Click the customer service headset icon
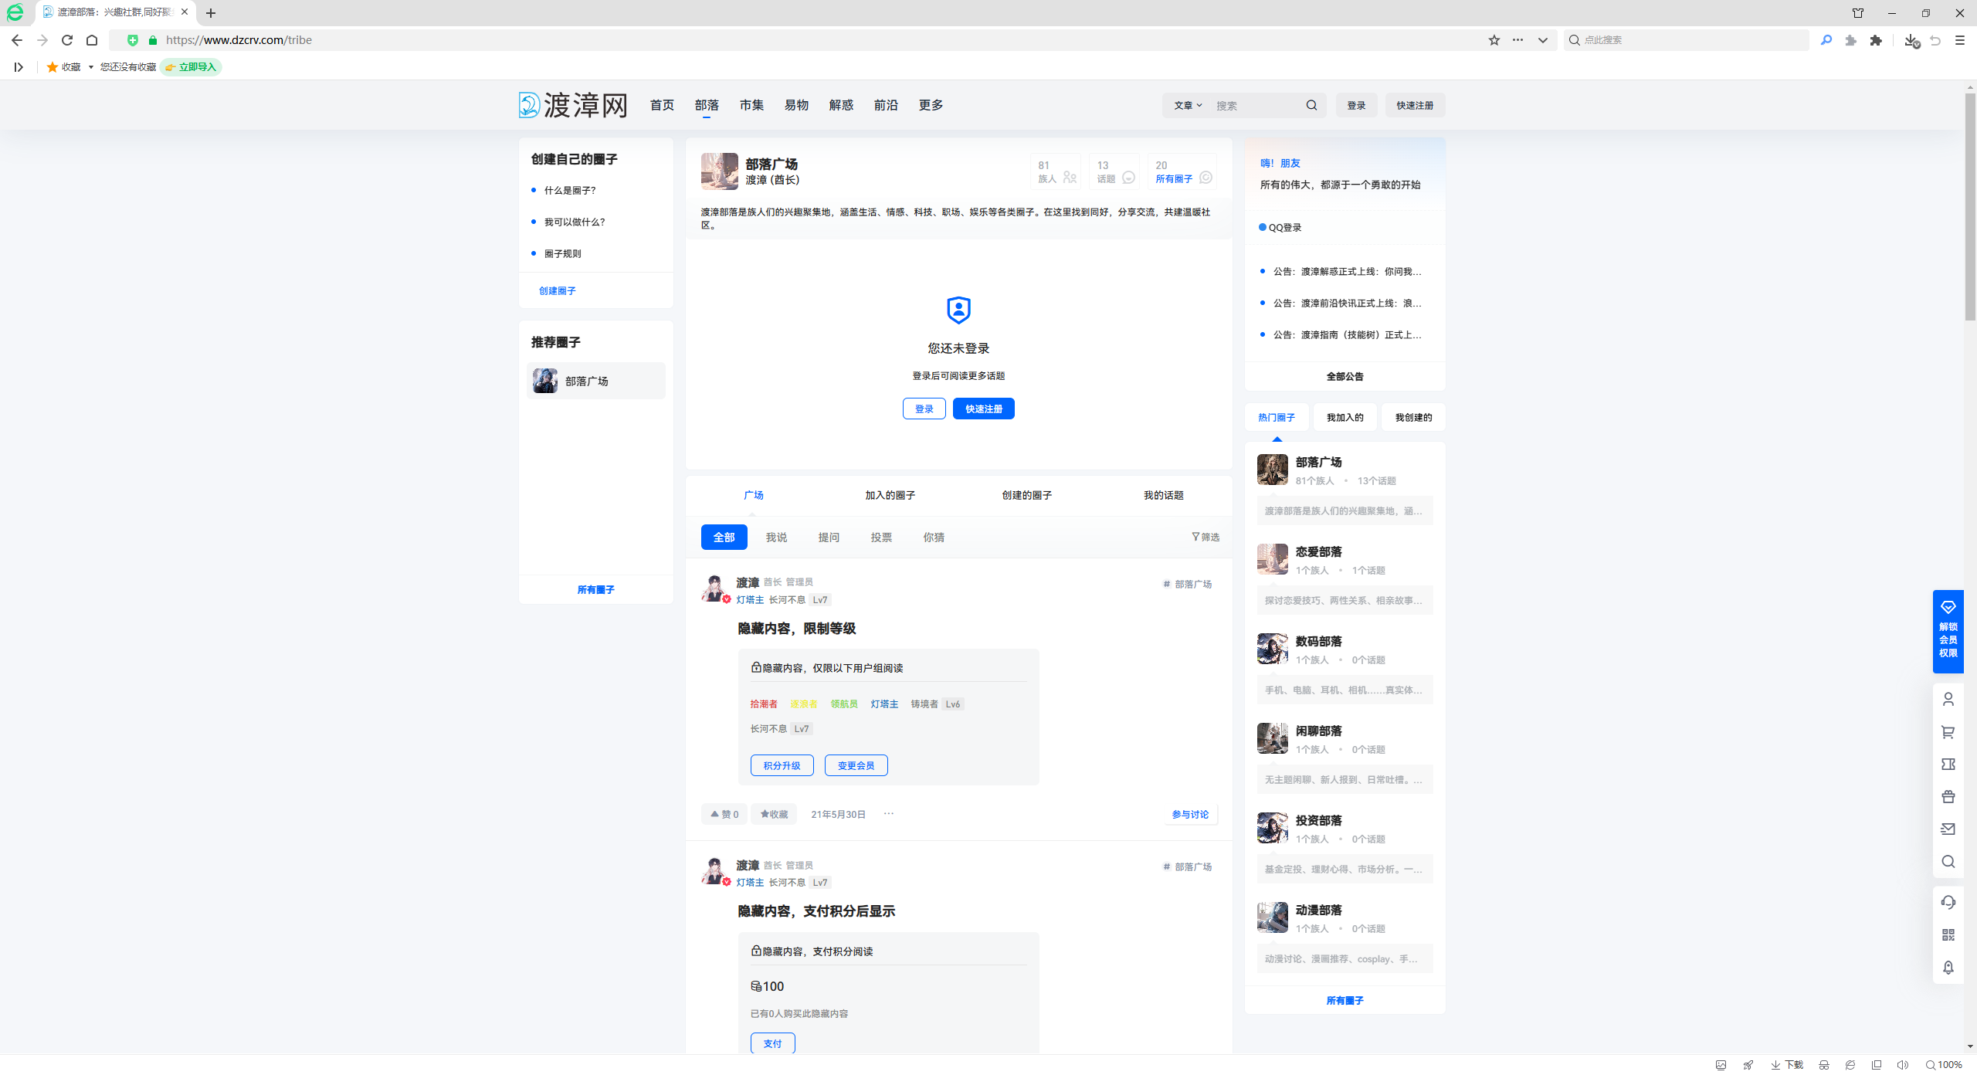The height and width of the screenshot is (1075, 1977). click(x=1948, y=902)
